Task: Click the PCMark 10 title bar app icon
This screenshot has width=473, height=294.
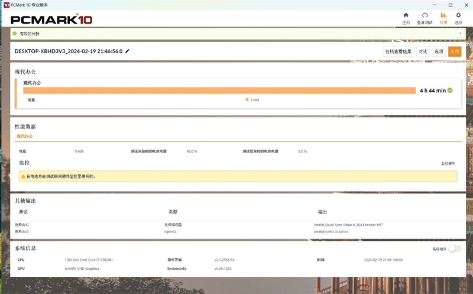Action: [6, 5]
